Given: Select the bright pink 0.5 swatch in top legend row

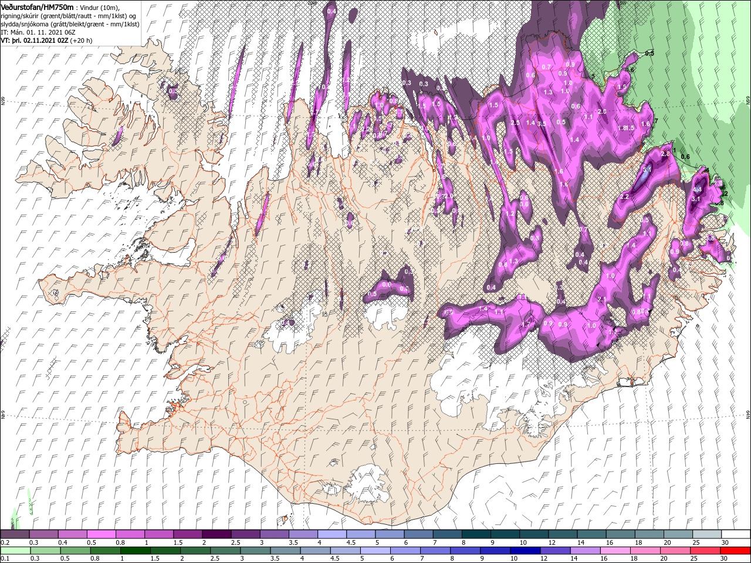Looking at the screenshot, I should 102,534.
